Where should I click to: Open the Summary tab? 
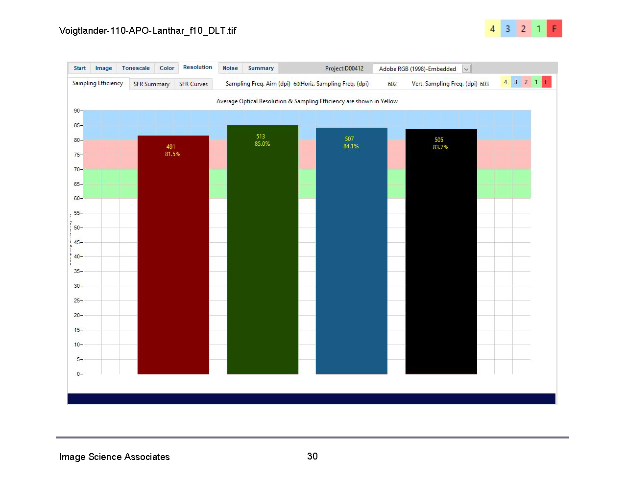[x=261, y=69]
